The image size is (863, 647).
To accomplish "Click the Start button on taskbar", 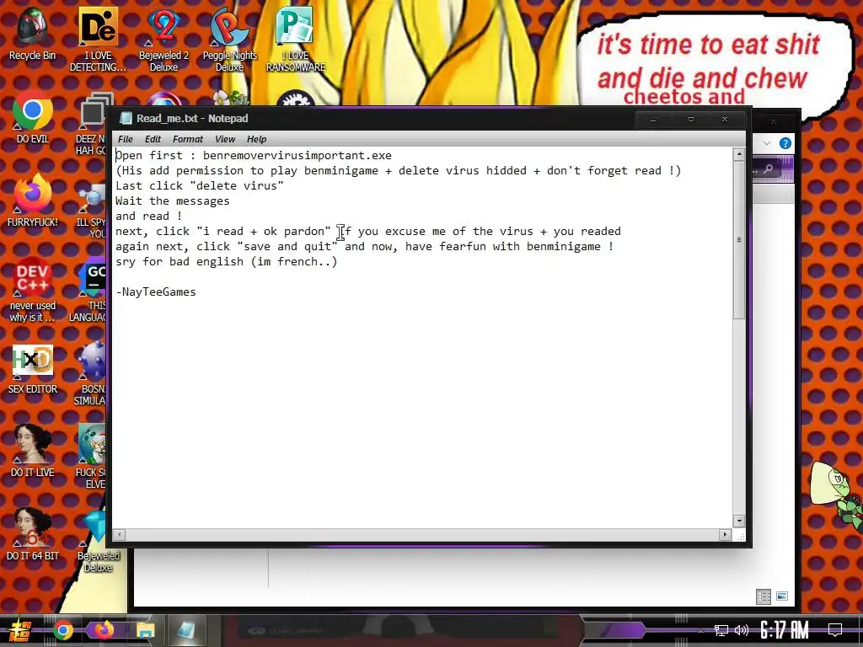I will click(21, 630).
